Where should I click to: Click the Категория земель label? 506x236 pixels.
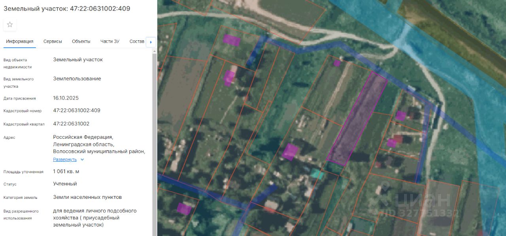[x=21, y=198]
